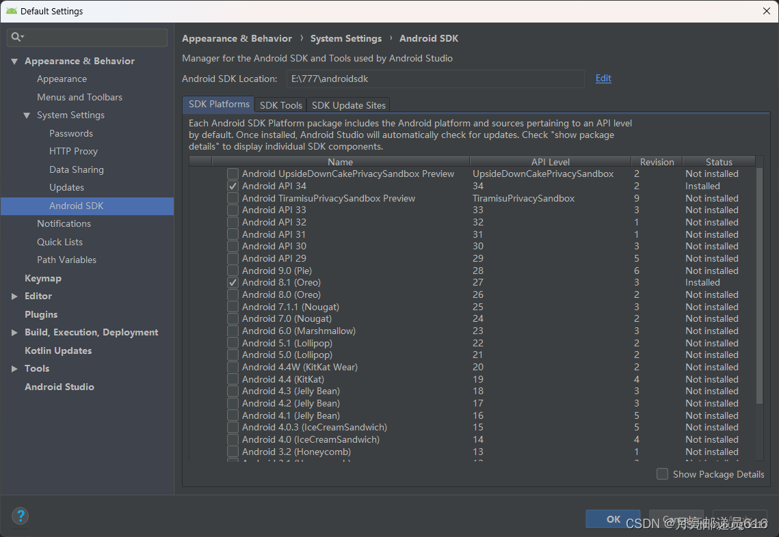Expand the Editor section arrow
779x537 pixels.
tap(14, 297)
